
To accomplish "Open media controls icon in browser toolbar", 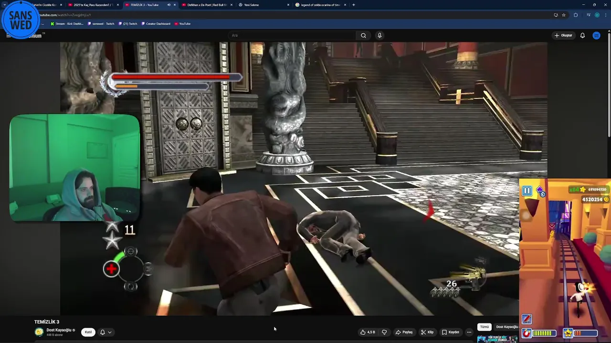I will 589,15.
